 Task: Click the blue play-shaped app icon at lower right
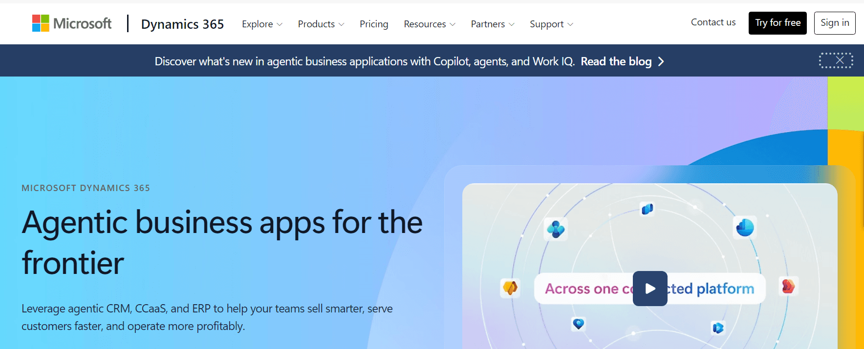[718, 328]
